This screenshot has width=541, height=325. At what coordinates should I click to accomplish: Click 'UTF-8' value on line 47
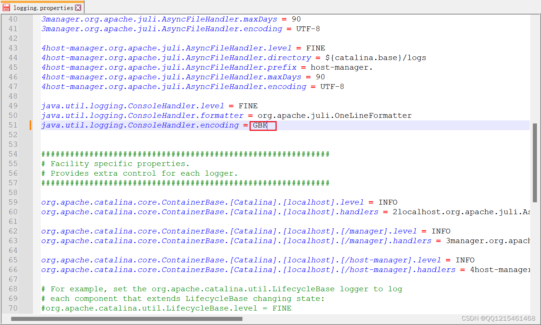[332, 87]
